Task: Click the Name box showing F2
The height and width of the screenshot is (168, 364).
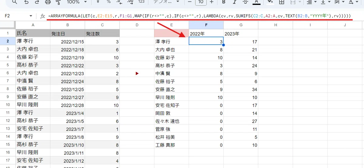Action: (x=15, y=16)
